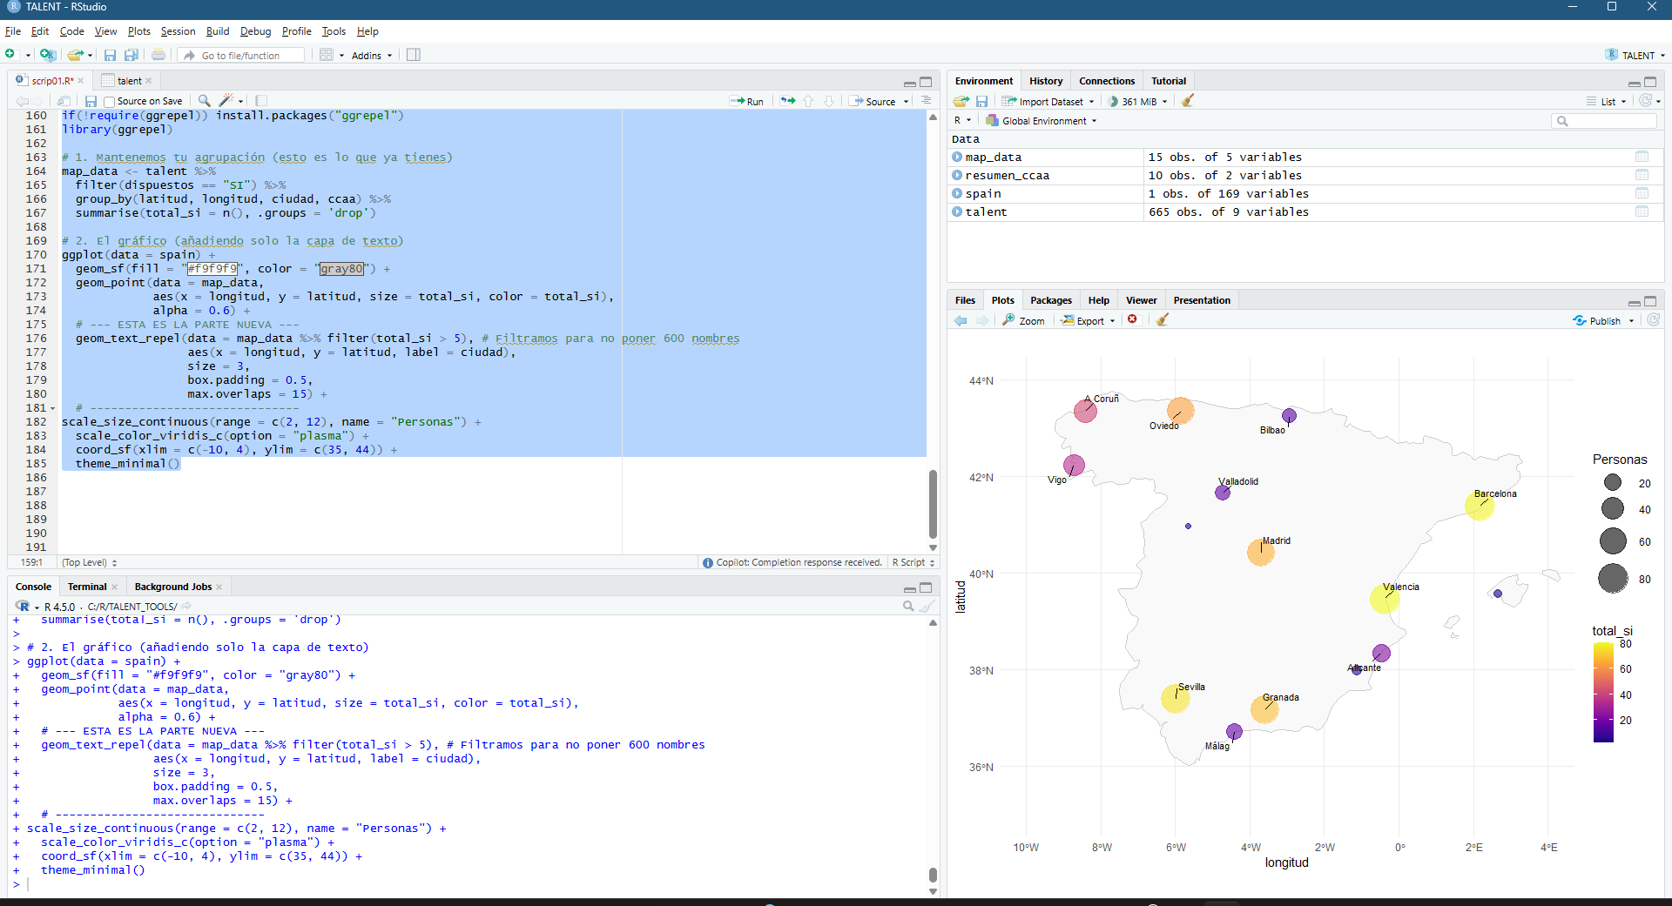Image resolution: width=1672 pixels, height=906 pixels.
Task: Run the selected code with Run button
Action: coord(747,102)
